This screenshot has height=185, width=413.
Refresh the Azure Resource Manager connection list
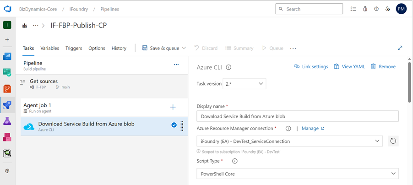393,141
